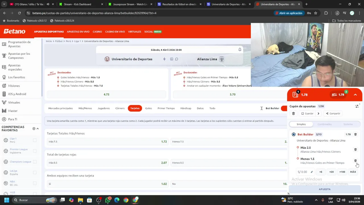This screenshot has height=205, width=364.
Task: Click the pencil edit stake icon
Action: [312, 172]
